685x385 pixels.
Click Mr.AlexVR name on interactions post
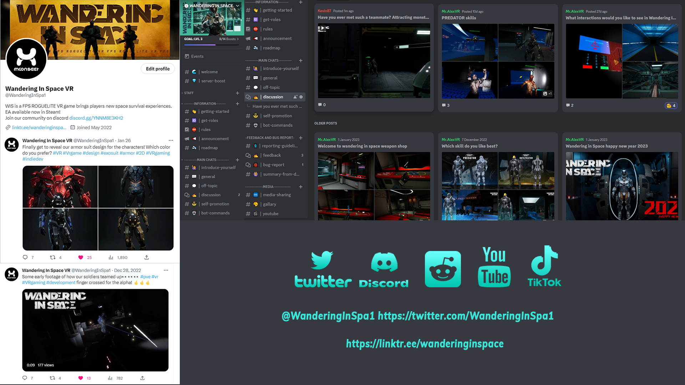pos(574,11)
